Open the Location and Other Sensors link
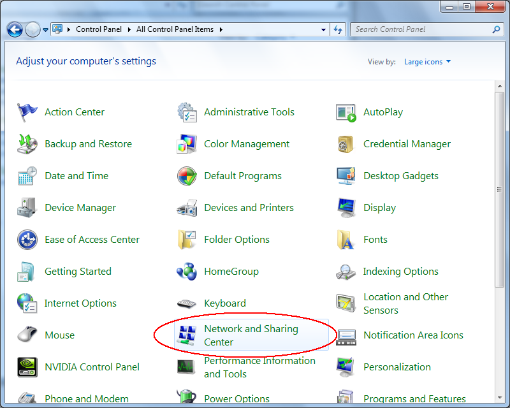Viewport: 510px width, 408px height. 405,303
